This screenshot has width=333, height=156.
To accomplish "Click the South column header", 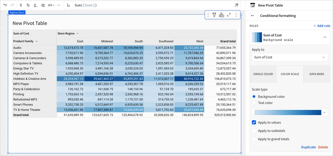I will [139, 41].
